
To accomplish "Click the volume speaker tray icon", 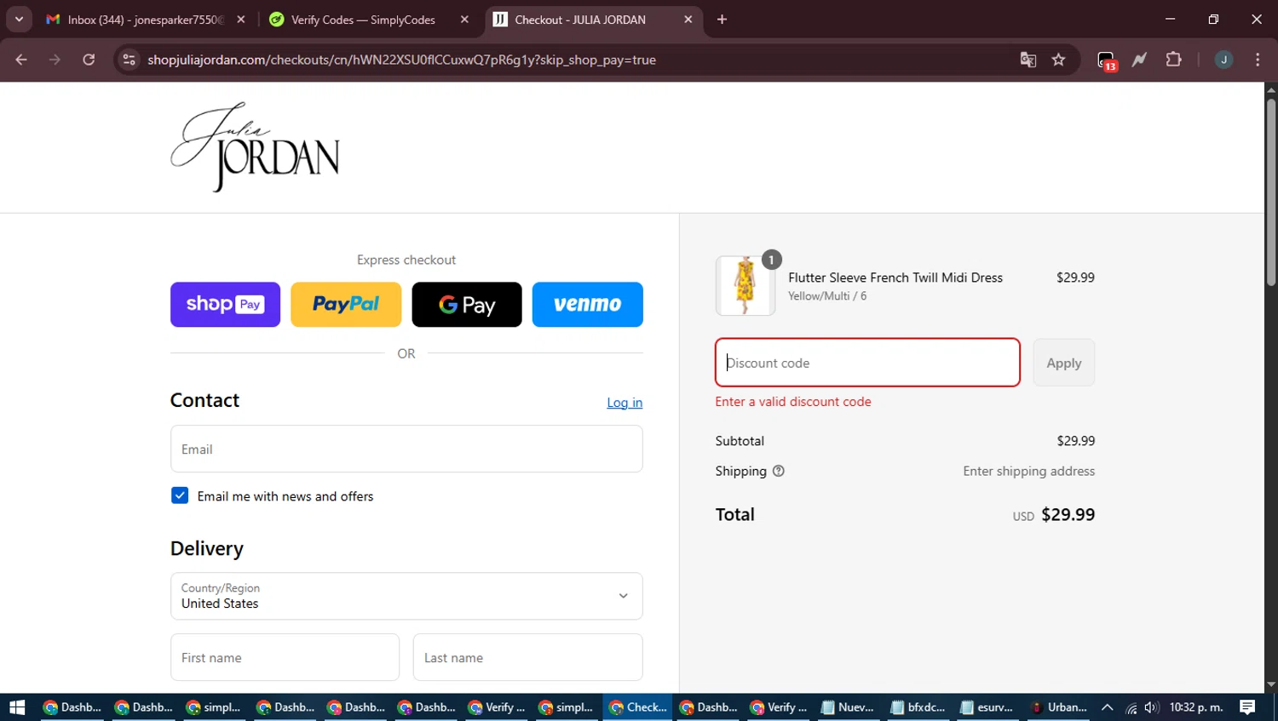I will tap(1152, 707).
